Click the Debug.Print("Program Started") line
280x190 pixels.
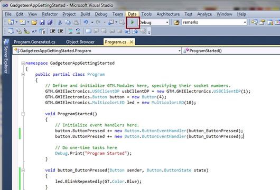pos(93,153)
